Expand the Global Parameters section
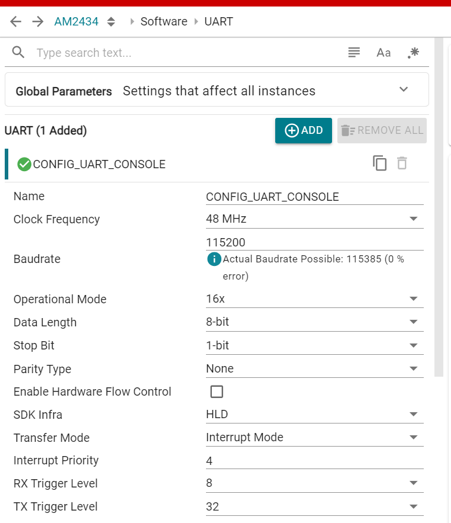 tap(404, 90)
